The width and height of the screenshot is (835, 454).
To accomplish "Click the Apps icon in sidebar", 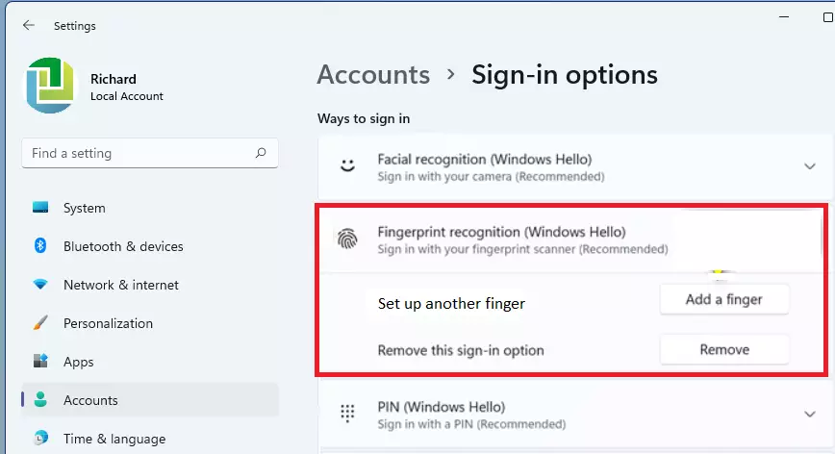I will pyautogui.click(x=40, y=362).
